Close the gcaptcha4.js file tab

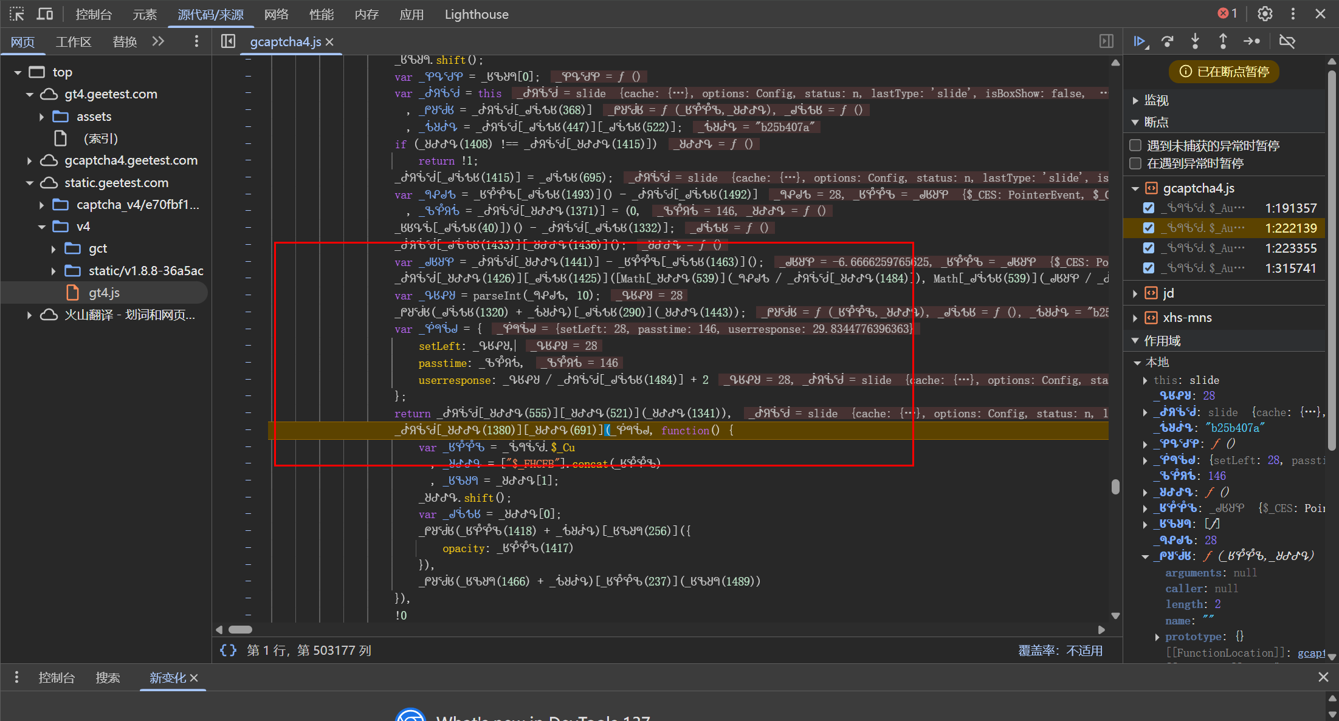point(329,42)
